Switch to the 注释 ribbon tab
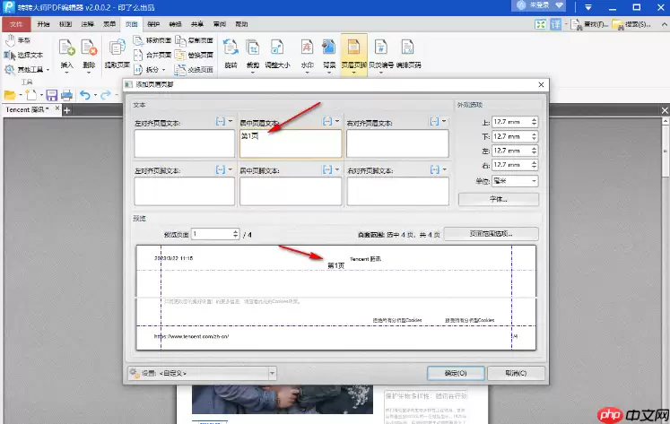Image resolution: width=670 pixels, height=424 pixels. (87, 24)
